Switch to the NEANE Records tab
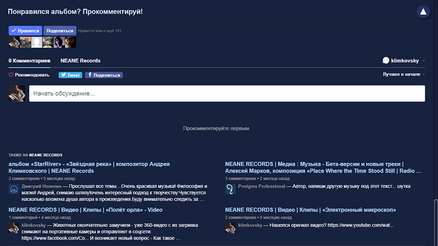Screen dimensions: 438x246 click(80, 61)
